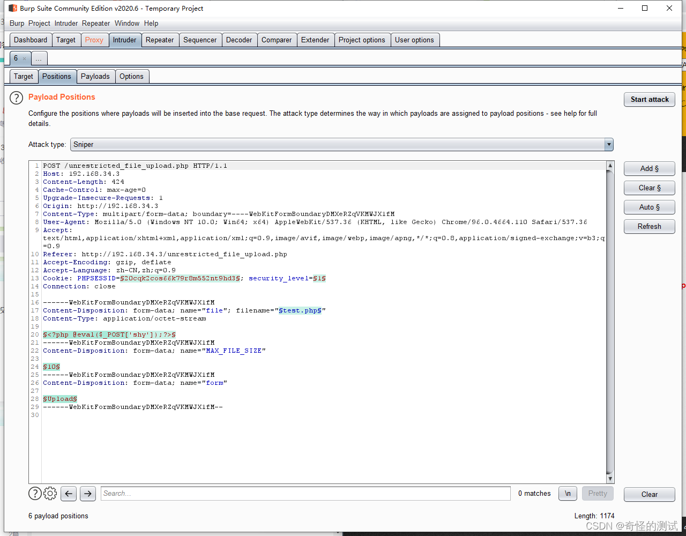Click the POST request line
Viewport: 686px width, 536px height.
coord(135,166)
